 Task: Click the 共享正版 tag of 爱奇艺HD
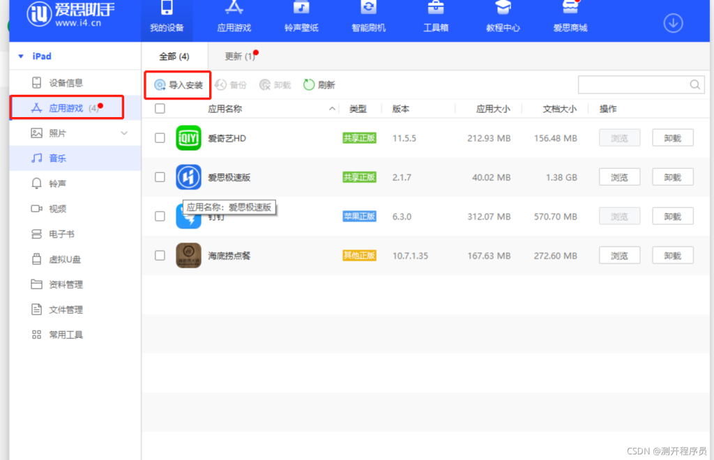(359, 138)
